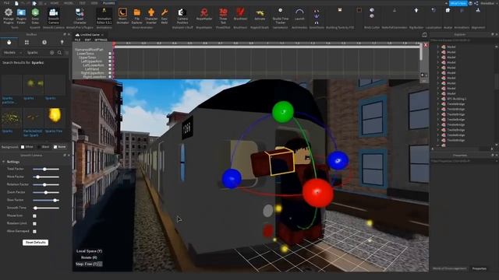Click the red rotation handle sphere

coord(317,192)
